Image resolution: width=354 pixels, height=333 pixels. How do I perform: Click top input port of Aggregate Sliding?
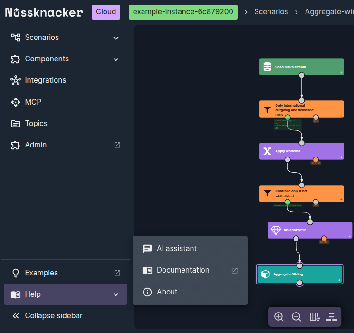(299, 266)
